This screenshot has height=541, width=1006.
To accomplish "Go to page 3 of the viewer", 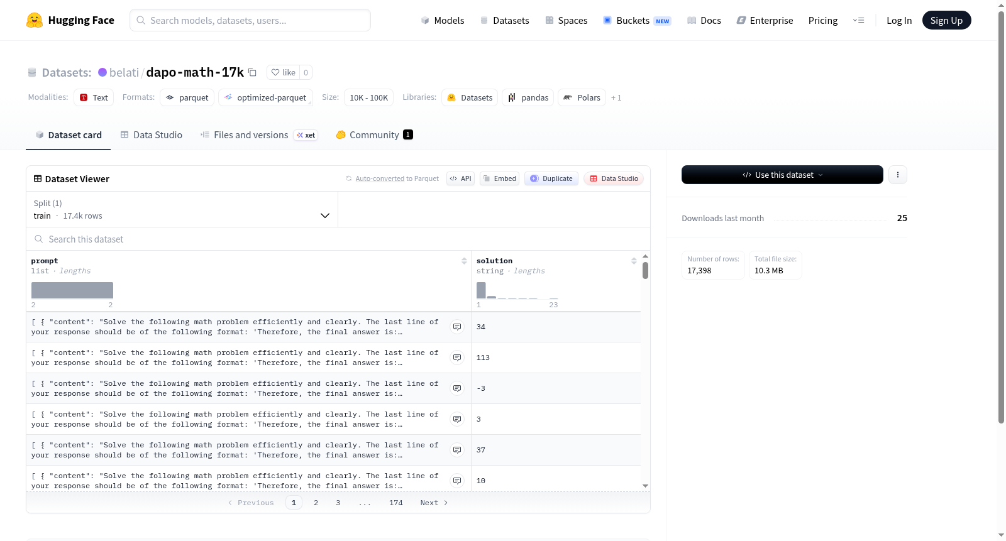I will 338,503.
